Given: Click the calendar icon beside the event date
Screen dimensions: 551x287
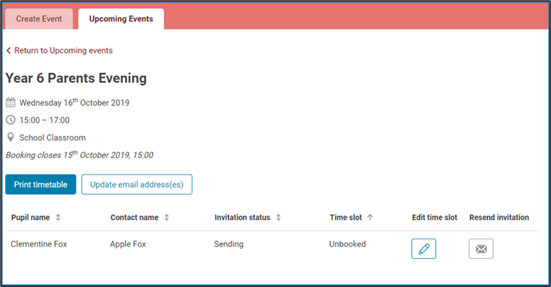Looking at the screenshot, I should (x=10, y=103).
